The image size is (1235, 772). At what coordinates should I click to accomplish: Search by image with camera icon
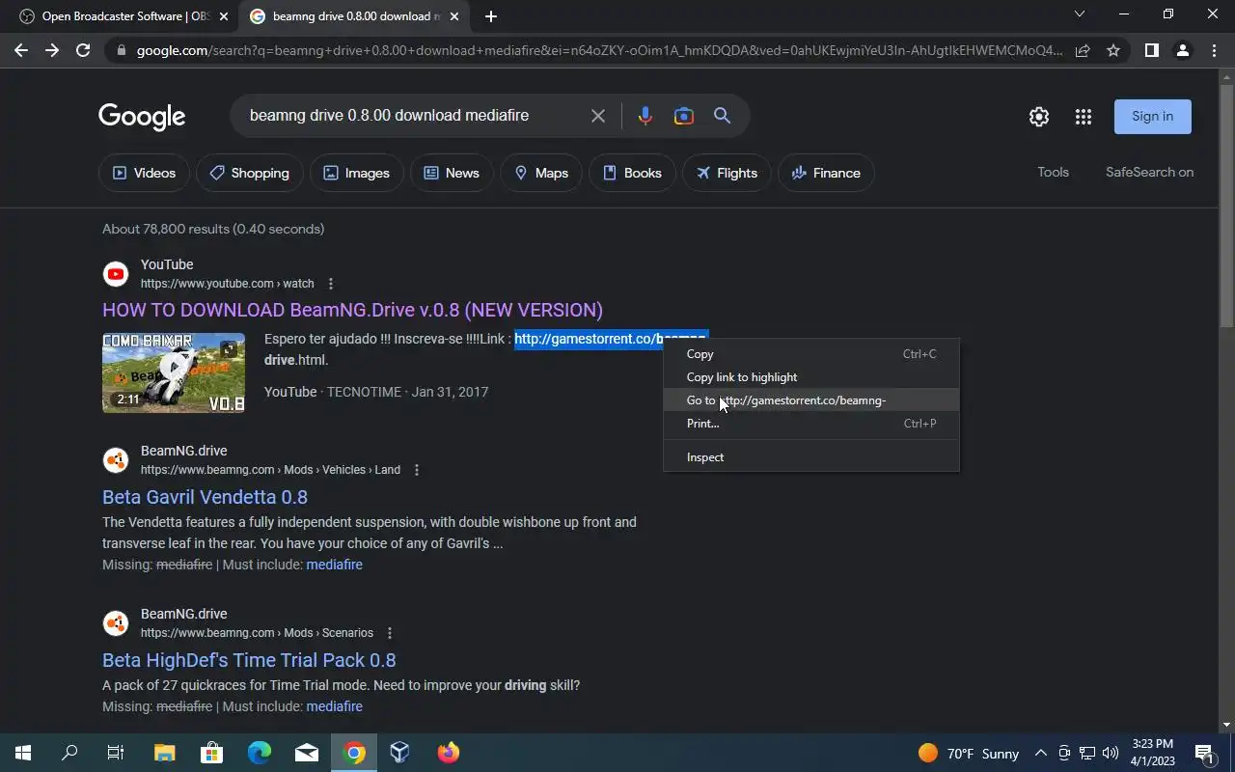coord(683,116)
